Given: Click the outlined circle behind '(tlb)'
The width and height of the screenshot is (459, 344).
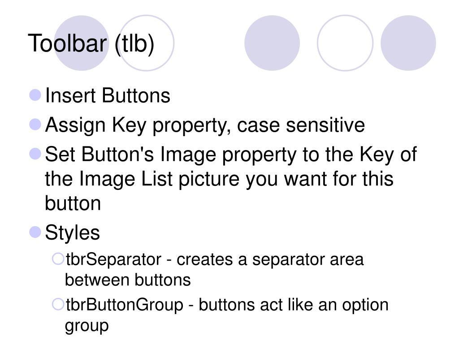Looking at the screenshot, I should (146, 43).
